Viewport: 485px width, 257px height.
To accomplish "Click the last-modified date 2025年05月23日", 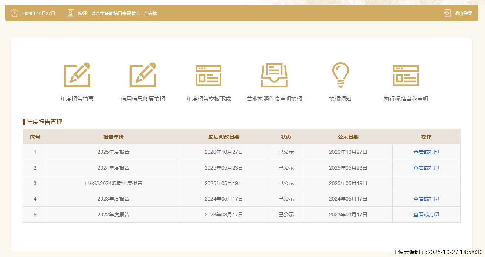I will 224,168.
